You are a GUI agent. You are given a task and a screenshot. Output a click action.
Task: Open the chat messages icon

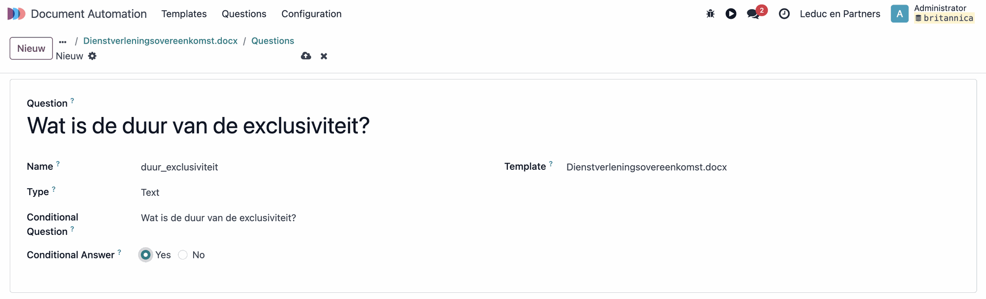753,14
